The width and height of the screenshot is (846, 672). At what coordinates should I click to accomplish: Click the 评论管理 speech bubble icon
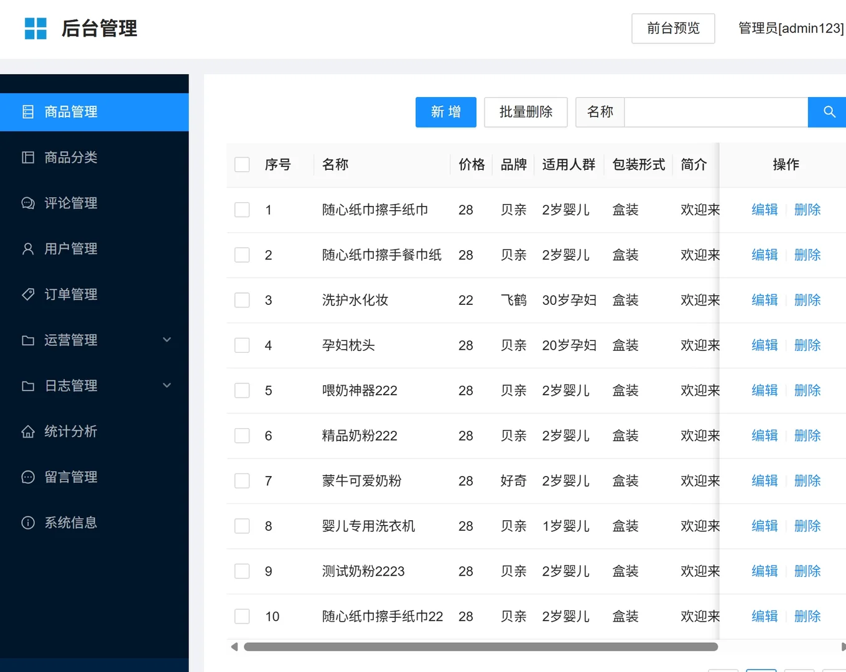[x=28, y=202]
